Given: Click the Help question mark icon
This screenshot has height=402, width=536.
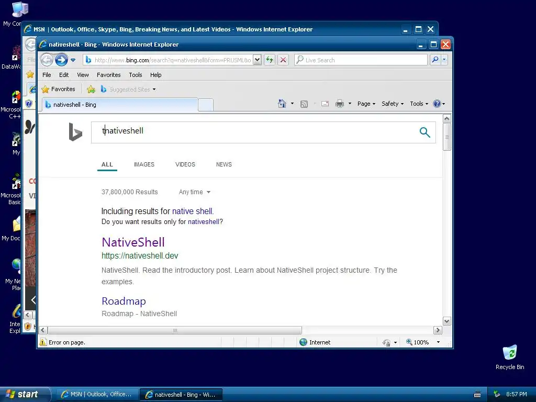Looking at the screenshot, I should [x=437, y=104].
